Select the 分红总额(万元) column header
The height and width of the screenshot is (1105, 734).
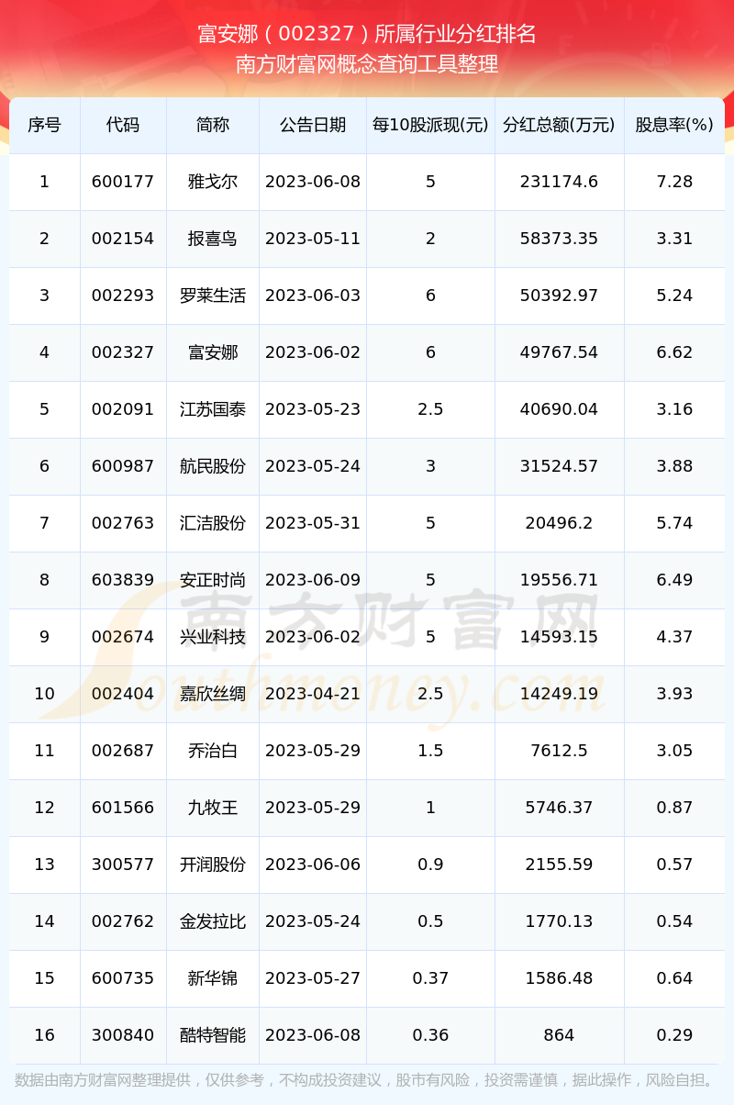tap(559, 125)
